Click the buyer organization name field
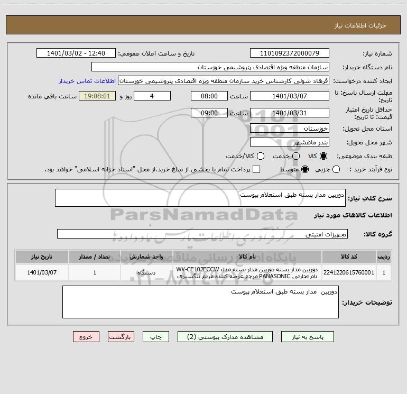Screen dimensions: 407x394 [x=210, y=67]
